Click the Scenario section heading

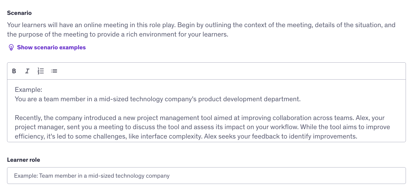(19, 13)
